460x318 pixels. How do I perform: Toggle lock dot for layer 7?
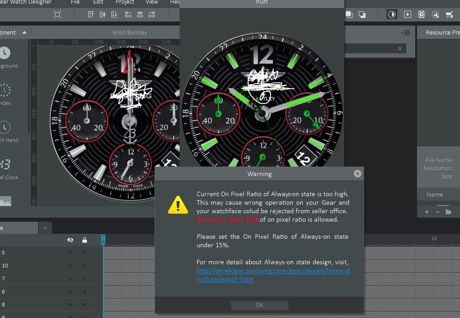[x=85, y=279]
